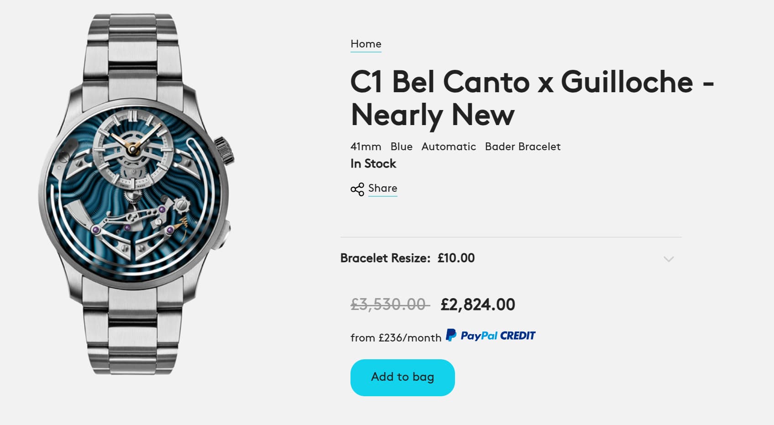This screenshot has height=425, width=774.
Task: Click the Bader Bracelet attribute
Action: click(523, 147)
